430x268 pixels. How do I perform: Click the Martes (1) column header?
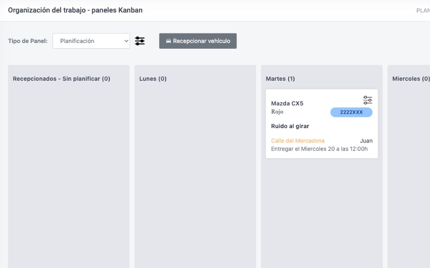tap(280, 79)
